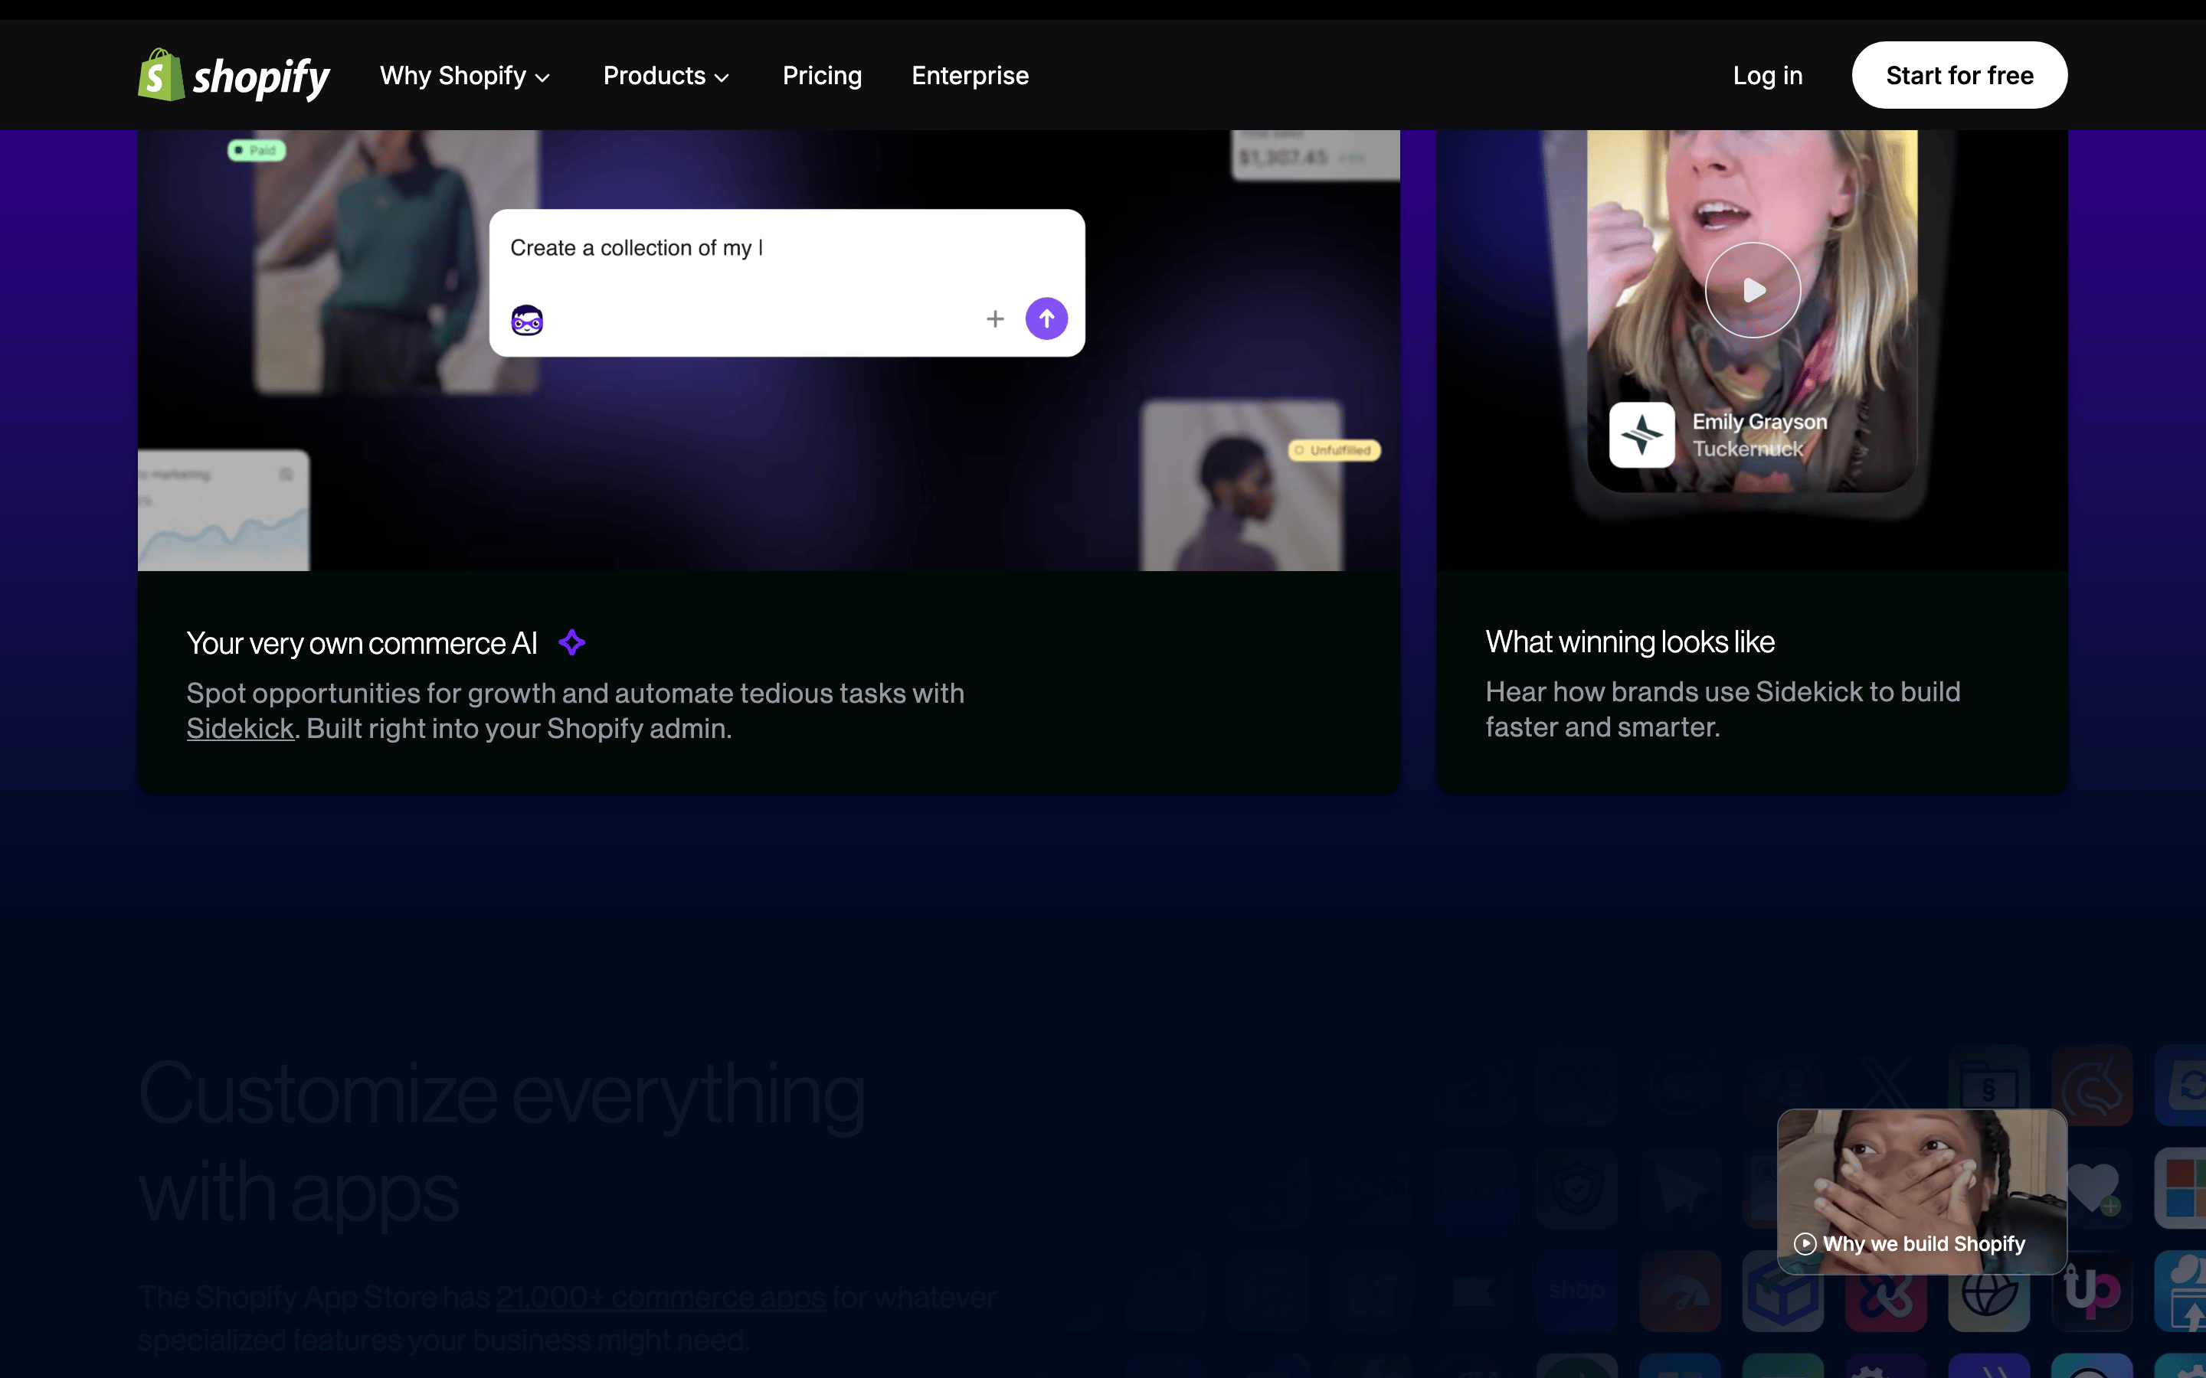Click the blue cube app icon
Image resolution: width=2206 pixels, height=1378 pixels.
[x=1783, y=1291]
